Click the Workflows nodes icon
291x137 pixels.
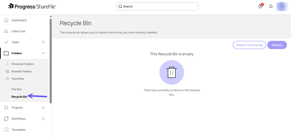pyautogui.click(x=6, y=119)
